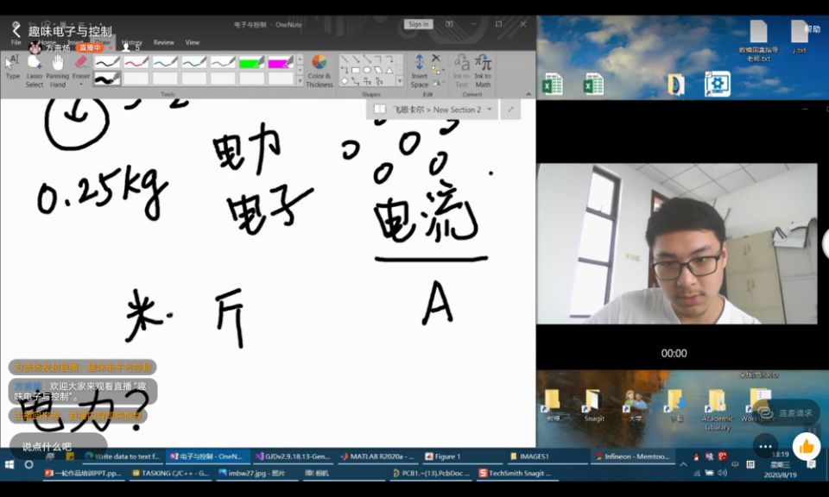Click back arrow beside 趣味电子与控制 title
The image size is (829, 497).
pyautogui.click(x=16, y=30)
